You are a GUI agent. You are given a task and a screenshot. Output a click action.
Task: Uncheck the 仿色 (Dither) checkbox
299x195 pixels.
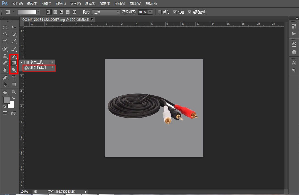[175, 12]
